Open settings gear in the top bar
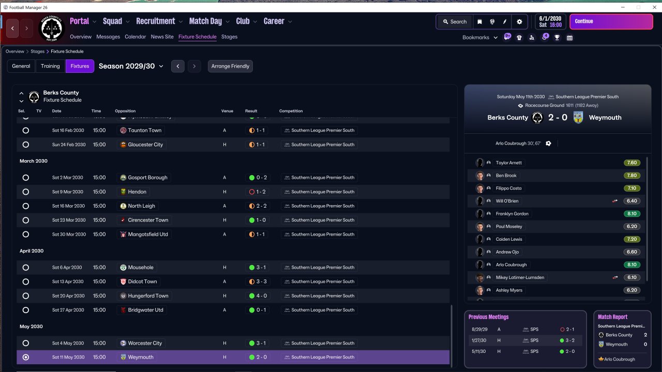 coord(519,22)
